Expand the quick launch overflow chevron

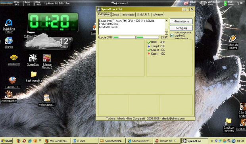point(40,140)
